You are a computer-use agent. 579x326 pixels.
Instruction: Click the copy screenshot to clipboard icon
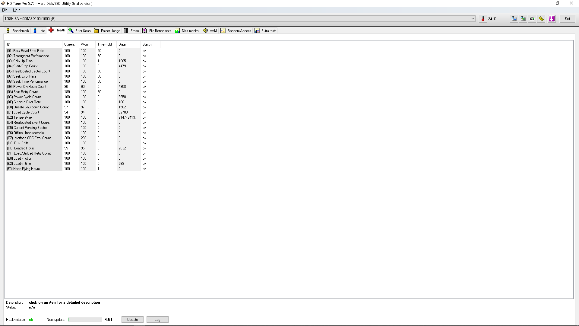(523, 19)
